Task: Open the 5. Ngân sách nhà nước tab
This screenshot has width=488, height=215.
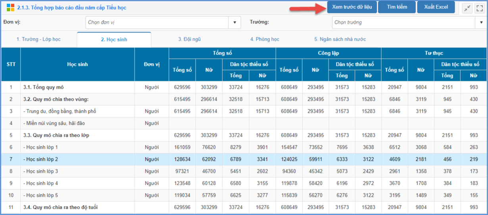Action: click(340, 39)
